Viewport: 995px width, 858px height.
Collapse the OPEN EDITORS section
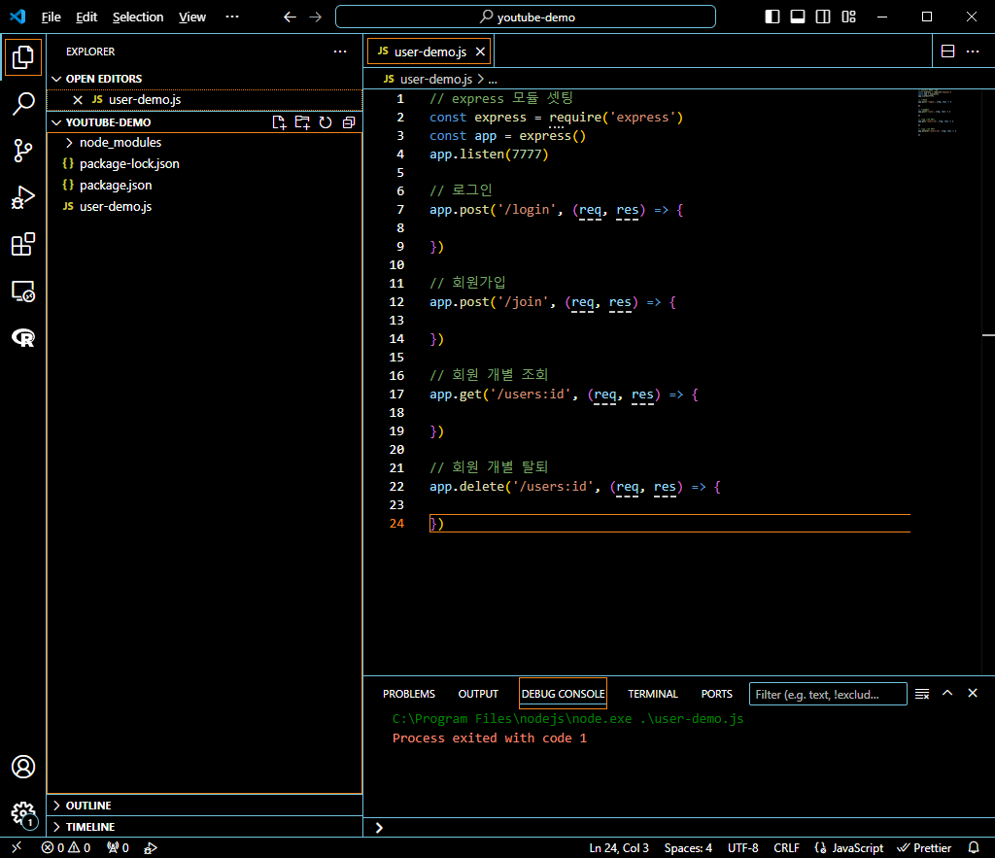[204, 79]
